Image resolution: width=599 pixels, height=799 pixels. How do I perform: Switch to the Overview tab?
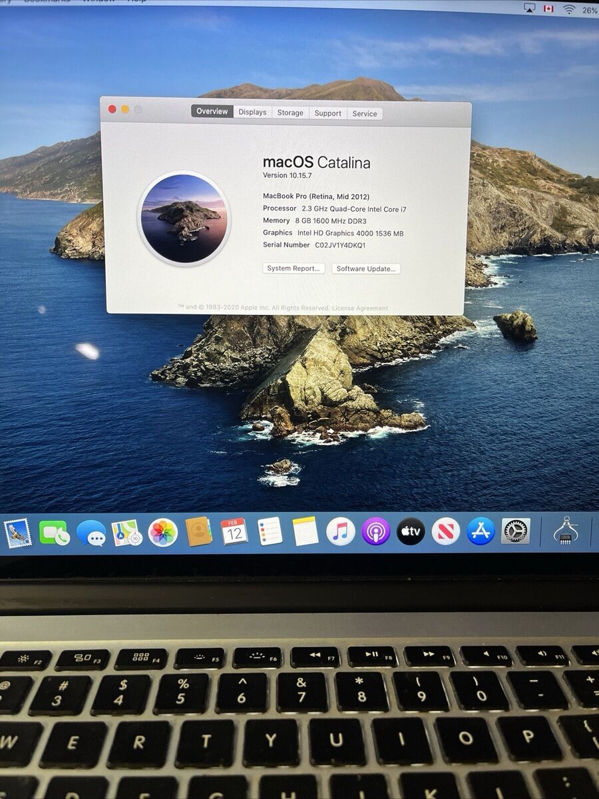tap(212, 111)
